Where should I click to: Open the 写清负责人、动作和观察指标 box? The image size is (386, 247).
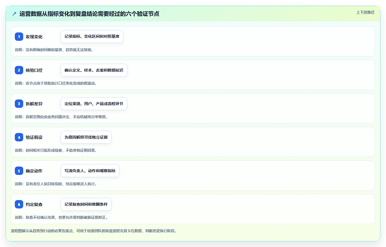[90, 171]
